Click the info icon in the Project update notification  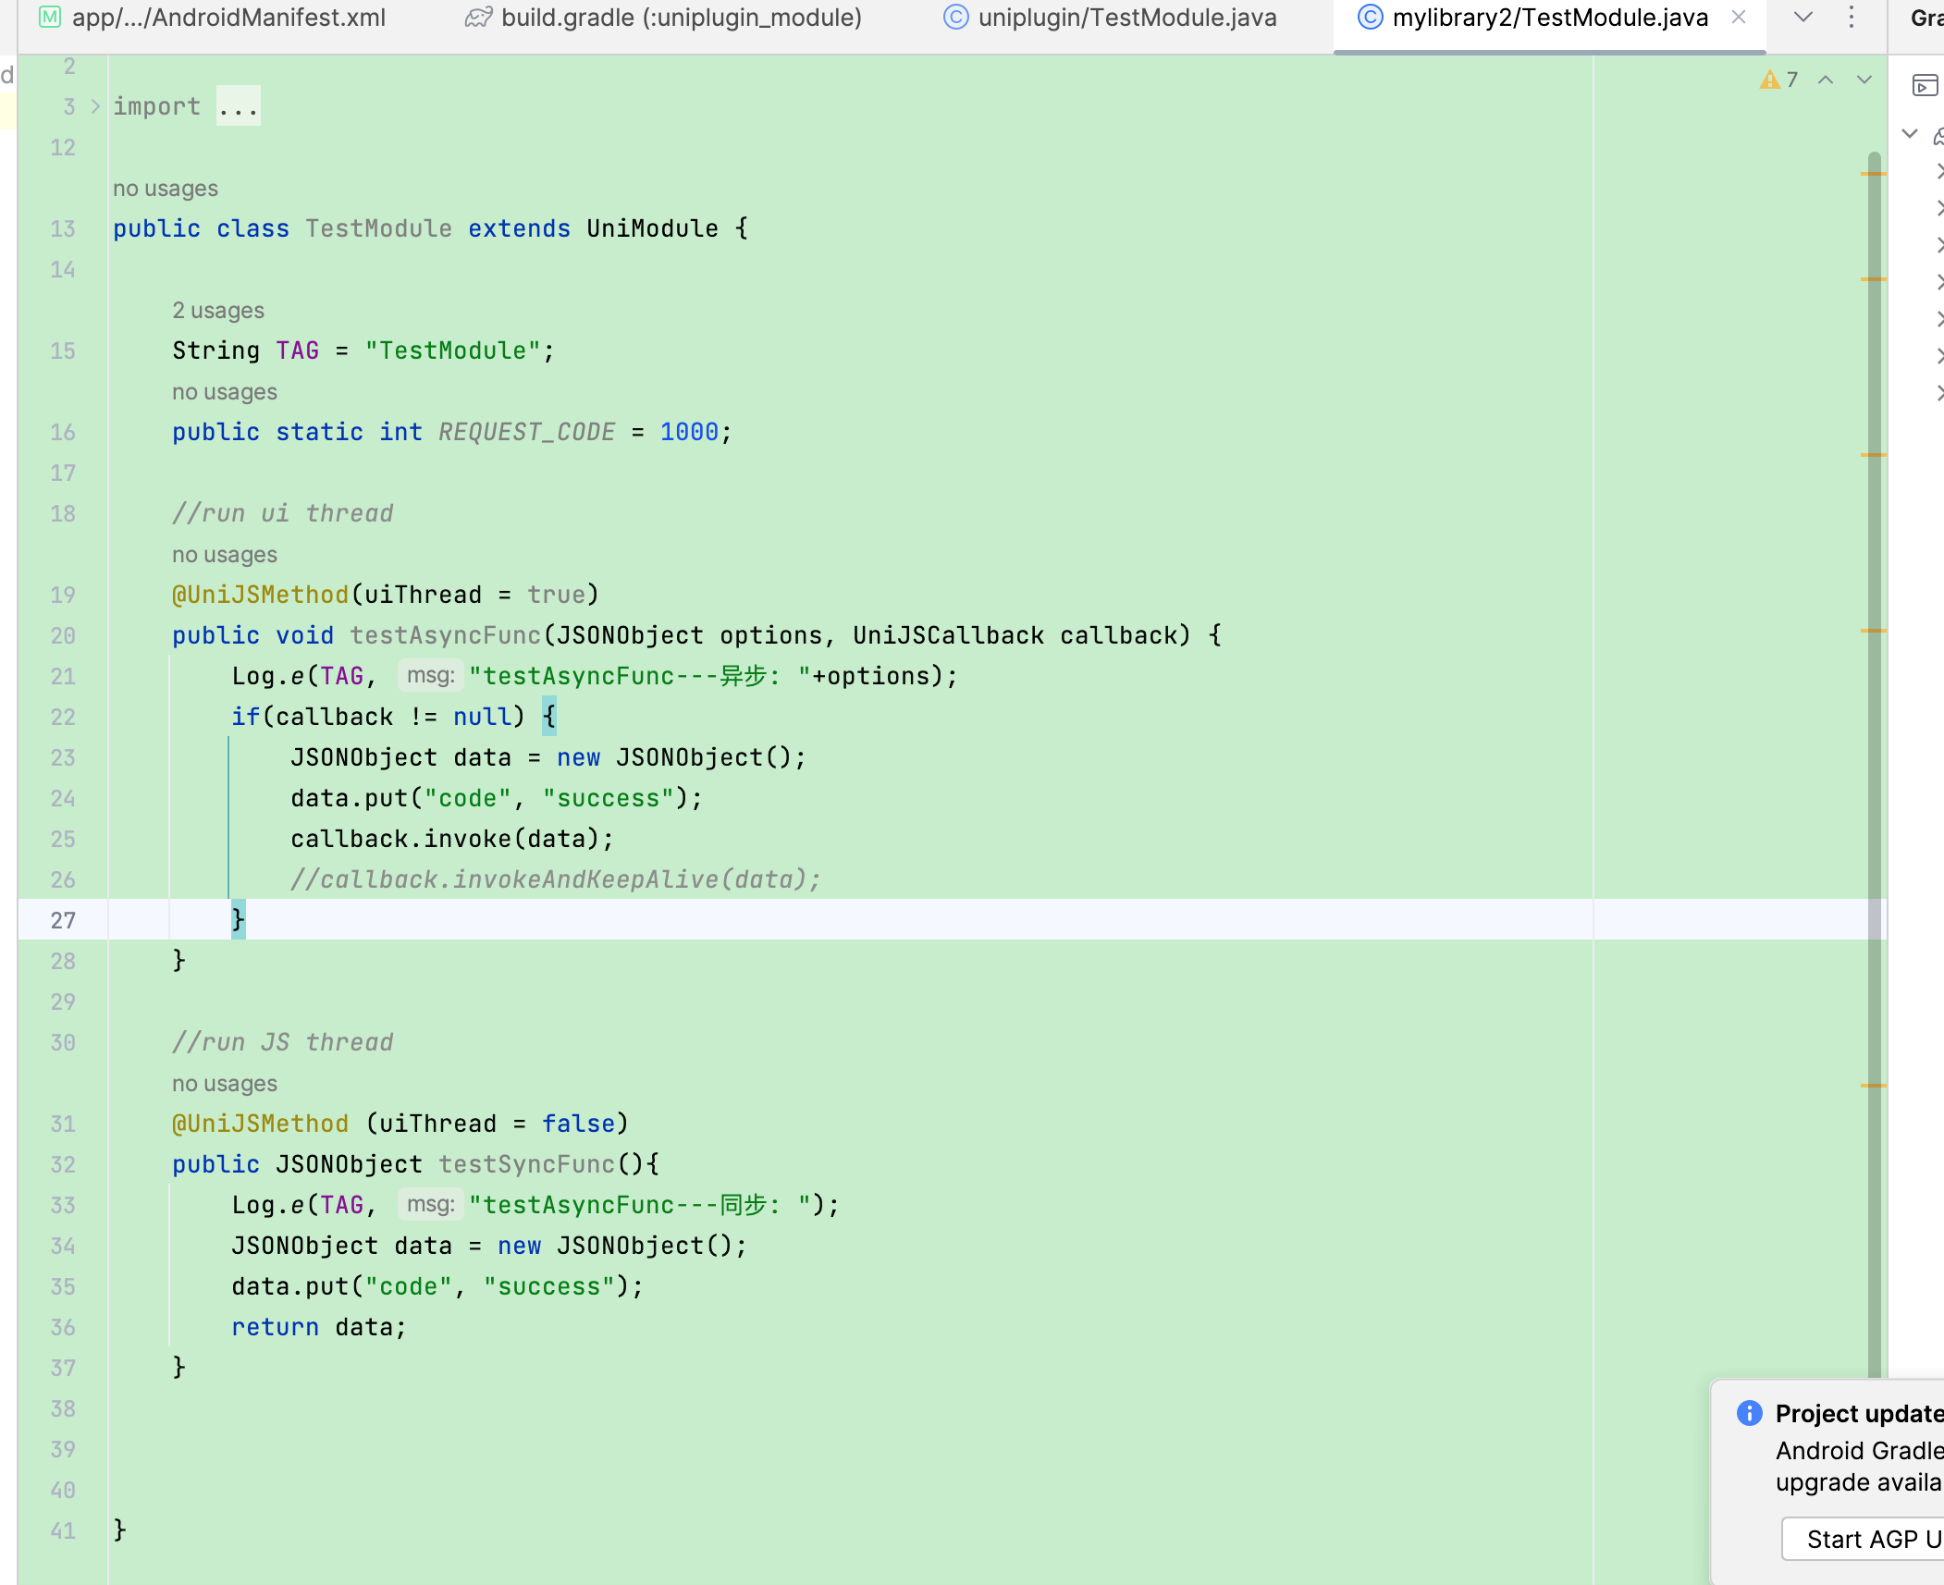click(1749, 1413)
